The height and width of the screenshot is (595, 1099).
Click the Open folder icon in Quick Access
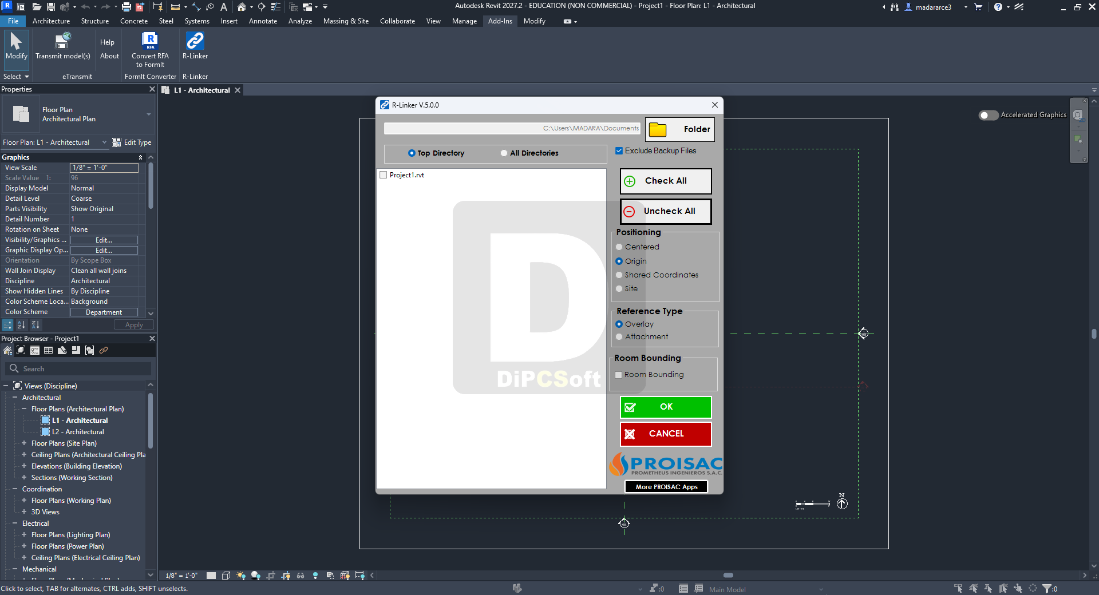(x=37, y=7)
